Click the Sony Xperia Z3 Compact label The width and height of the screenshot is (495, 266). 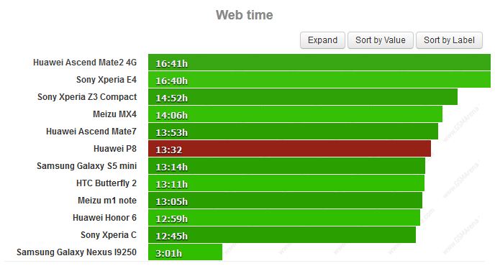87,97
